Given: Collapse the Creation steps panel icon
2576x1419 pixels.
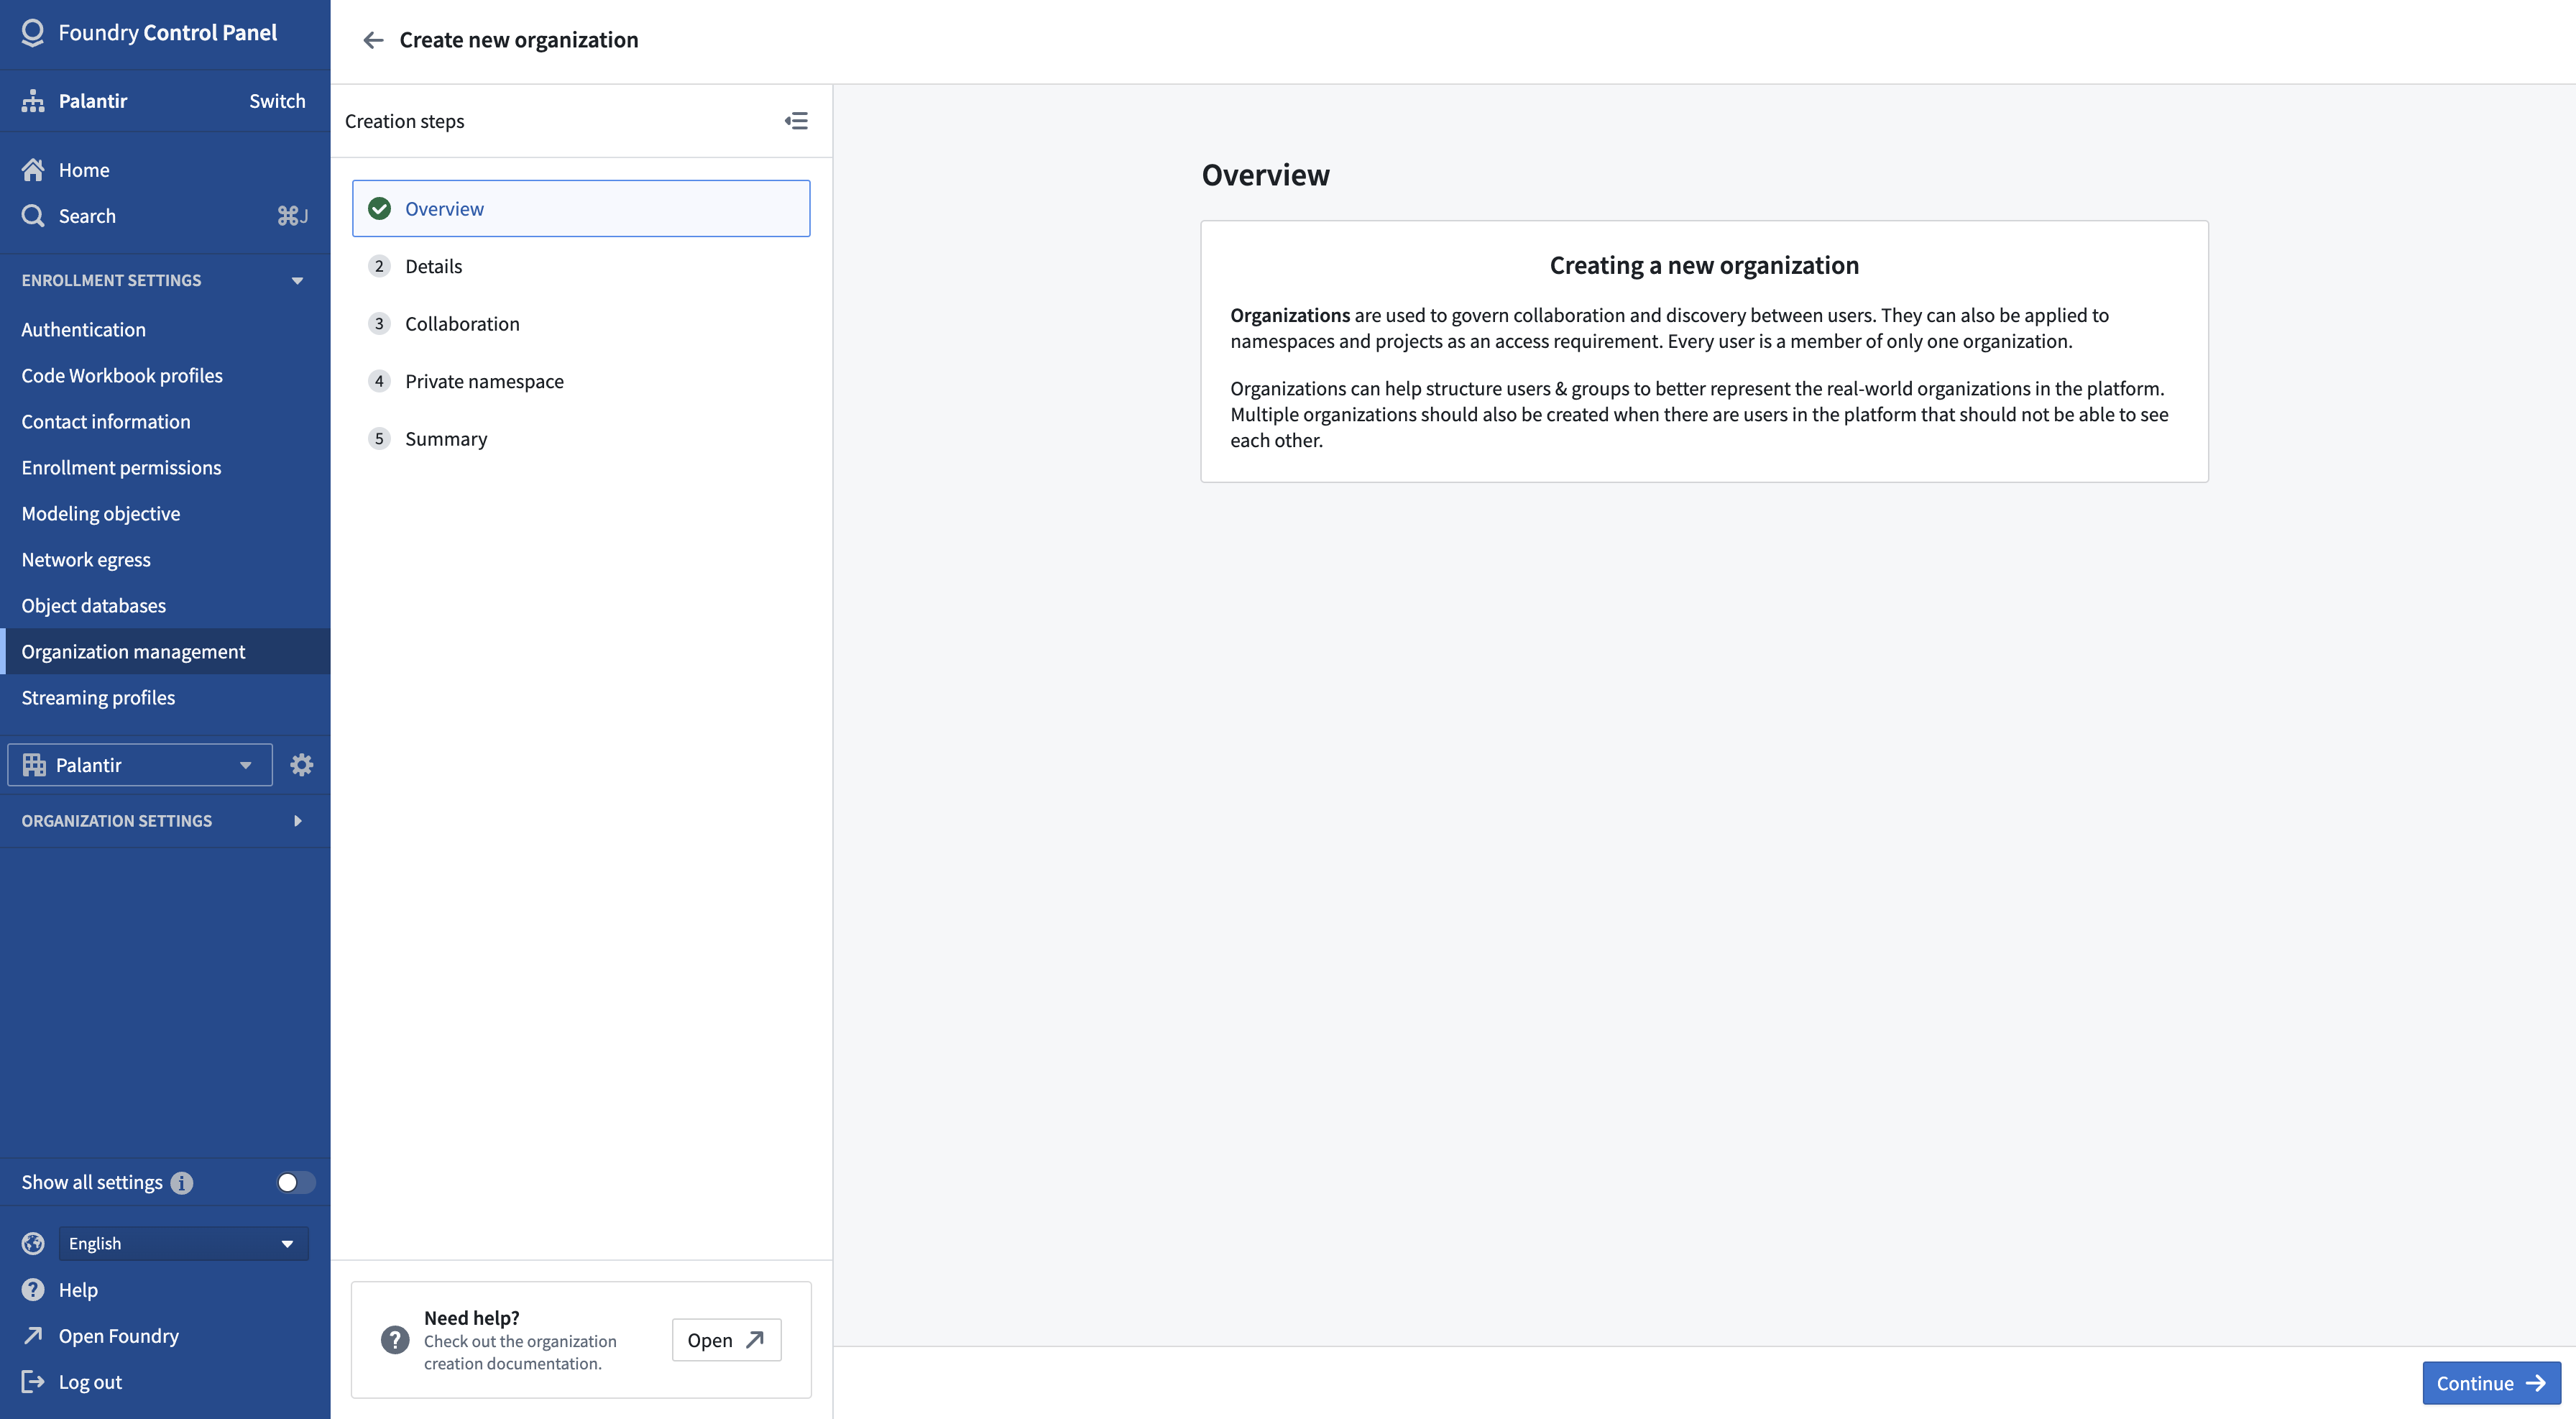Looking at the screenshot, I should 796,121.
